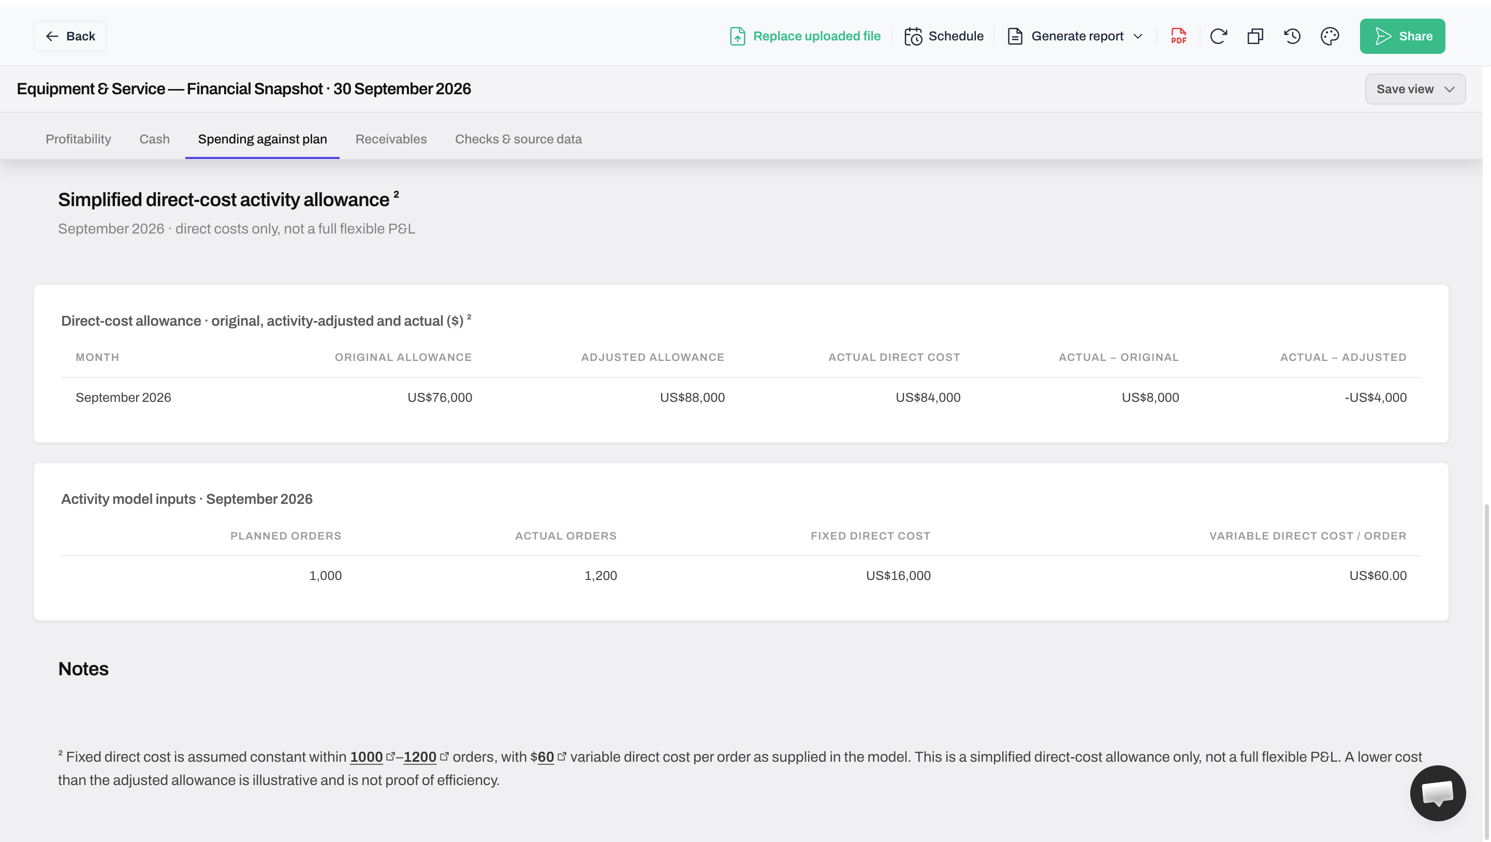Share the financial snapshot
Screen dimensions: 1491x842
1402,36
